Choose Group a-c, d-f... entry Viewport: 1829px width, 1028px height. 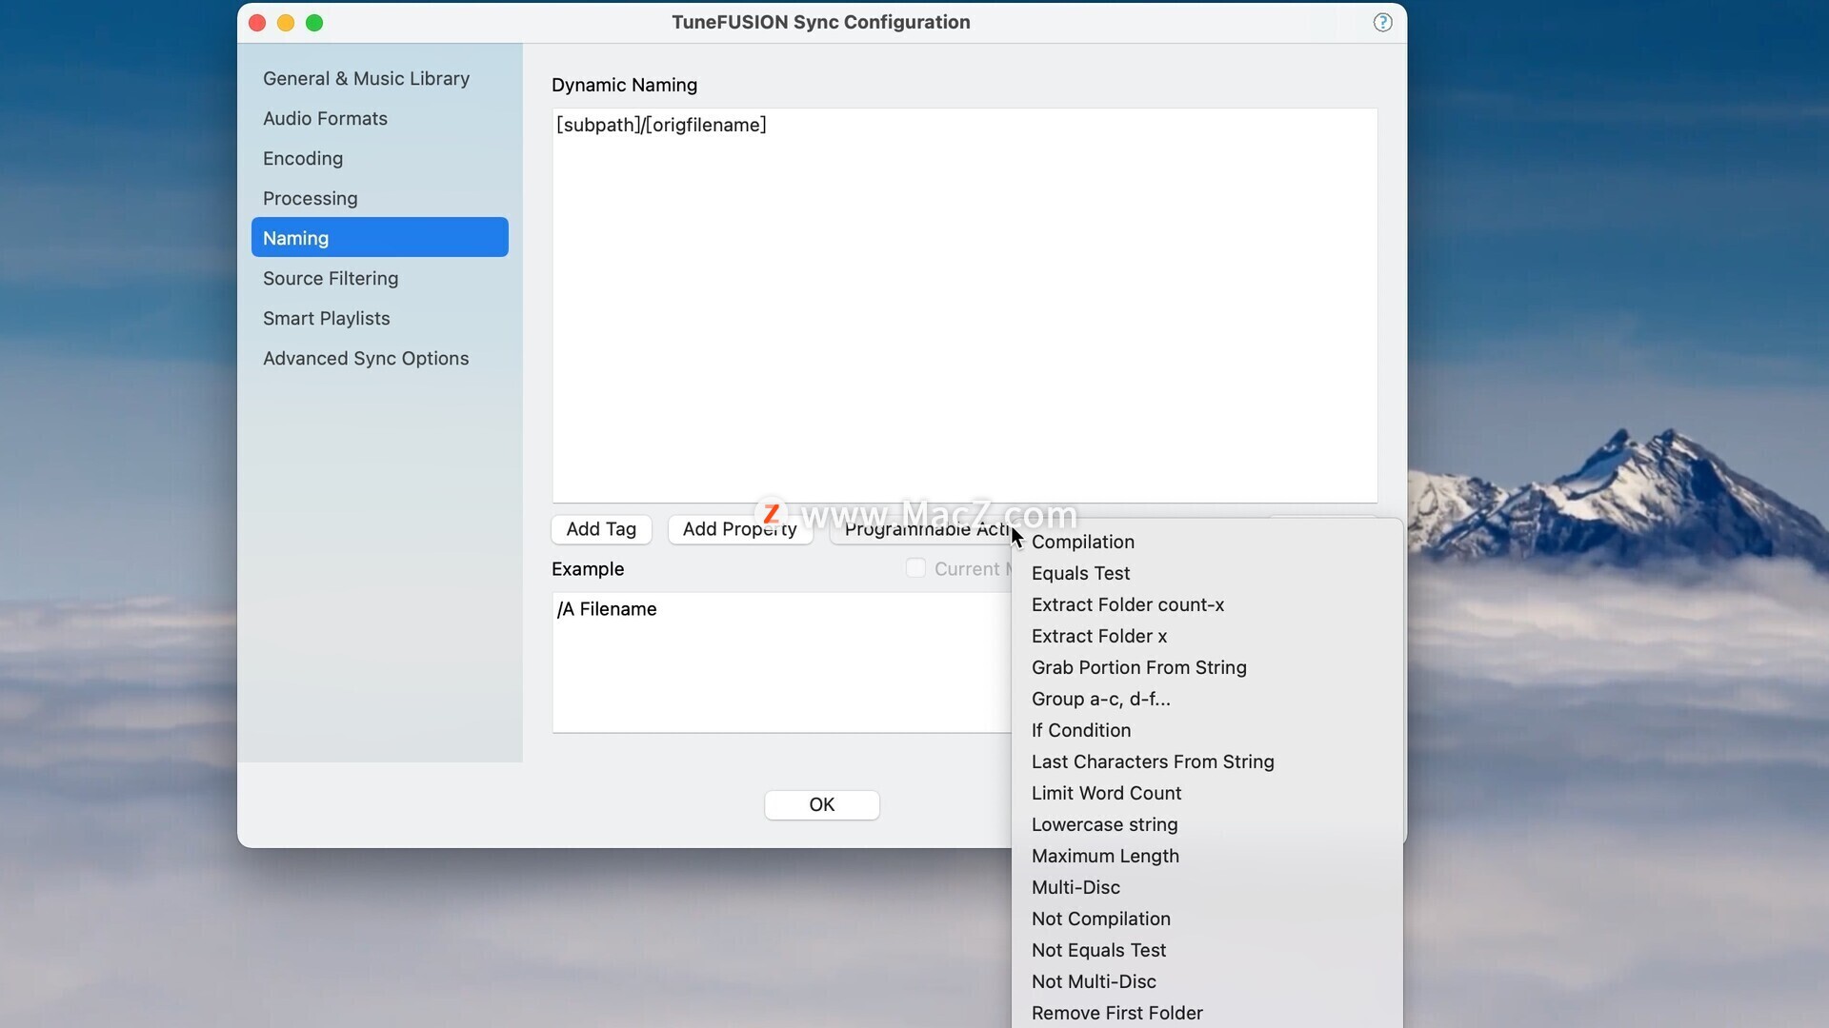(1207, 700)
